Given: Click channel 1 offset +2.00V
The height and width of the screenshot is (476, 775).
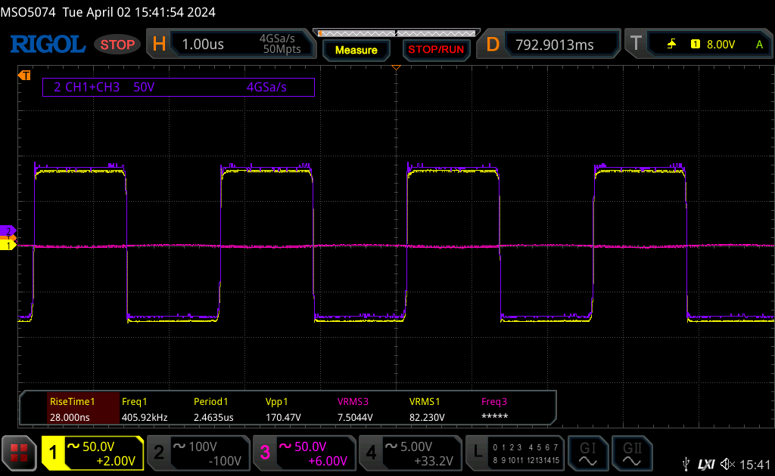Looking at the screenshot, I should (116, 461).
